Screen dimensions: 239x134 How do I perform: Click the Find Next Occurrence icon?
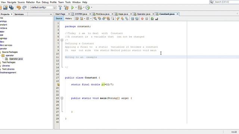(104, 19)
